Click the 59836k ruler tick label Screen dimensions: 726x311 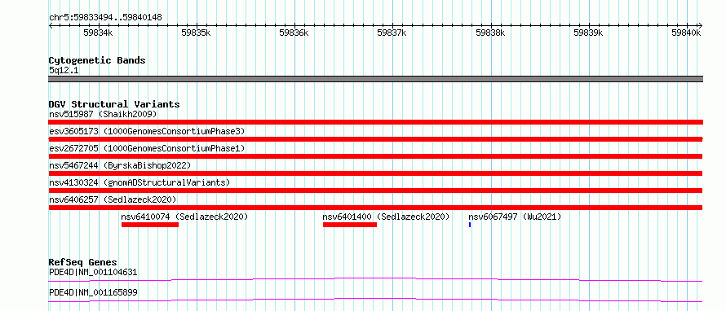coord(294,33)
